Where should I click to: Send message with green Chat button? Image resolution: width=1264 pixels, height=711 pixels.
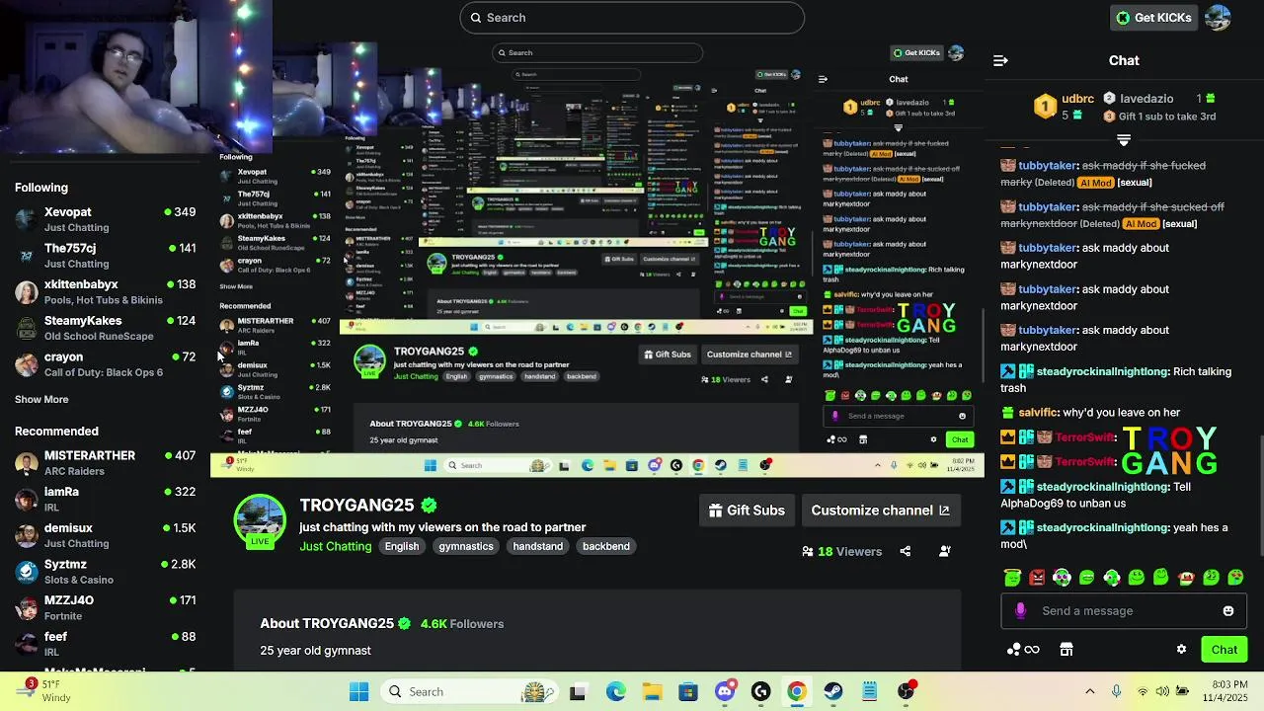pyautogui.click(x=1224, y=650)
